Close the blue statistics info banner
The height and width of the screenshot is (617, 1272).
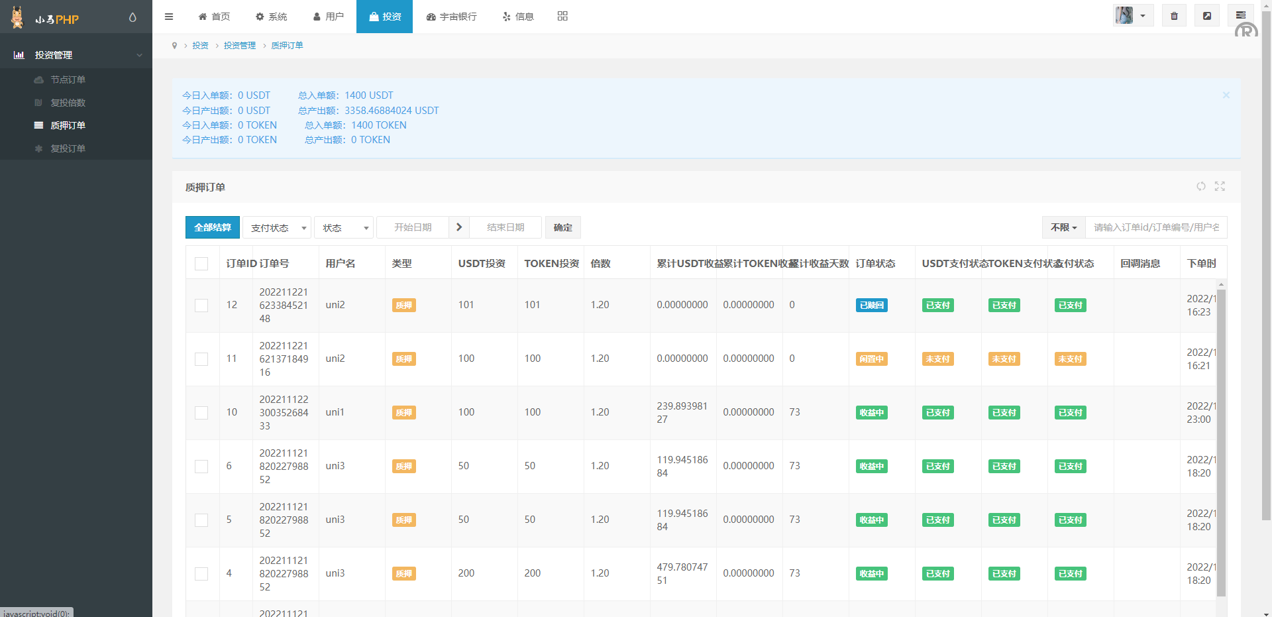coord(1226,95)
